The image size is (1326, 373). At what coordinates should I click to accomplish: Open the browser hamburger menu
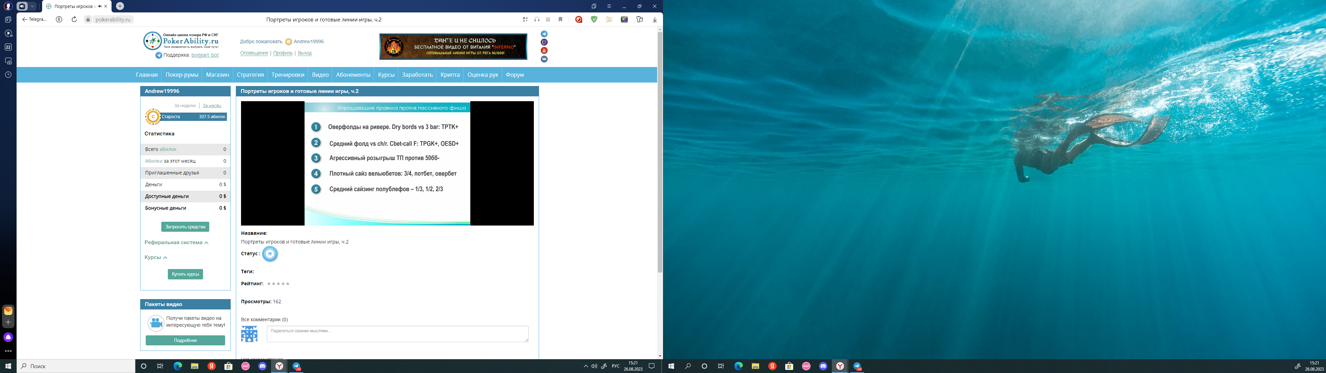pos(609,6)
